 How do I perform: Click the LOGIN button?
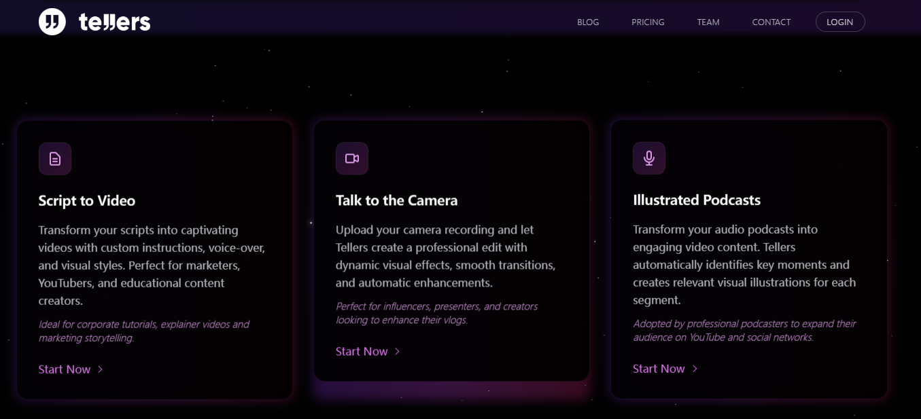[840, 21]
